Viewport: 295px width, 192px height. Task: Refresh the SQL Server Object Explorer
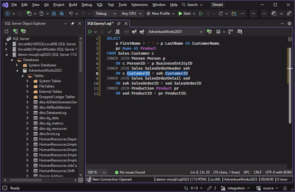point(6,31)
